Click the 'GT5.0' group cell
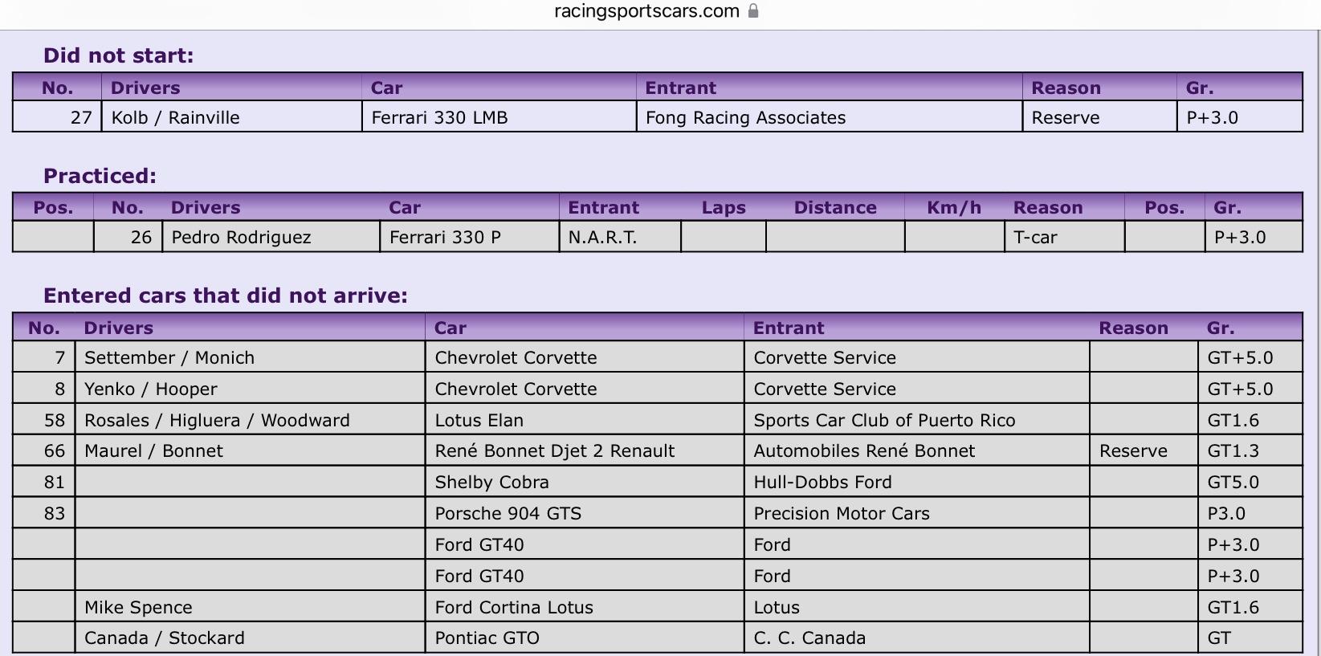The width and height of the screenshot is (1321, 656). (x=1250, y=482)
